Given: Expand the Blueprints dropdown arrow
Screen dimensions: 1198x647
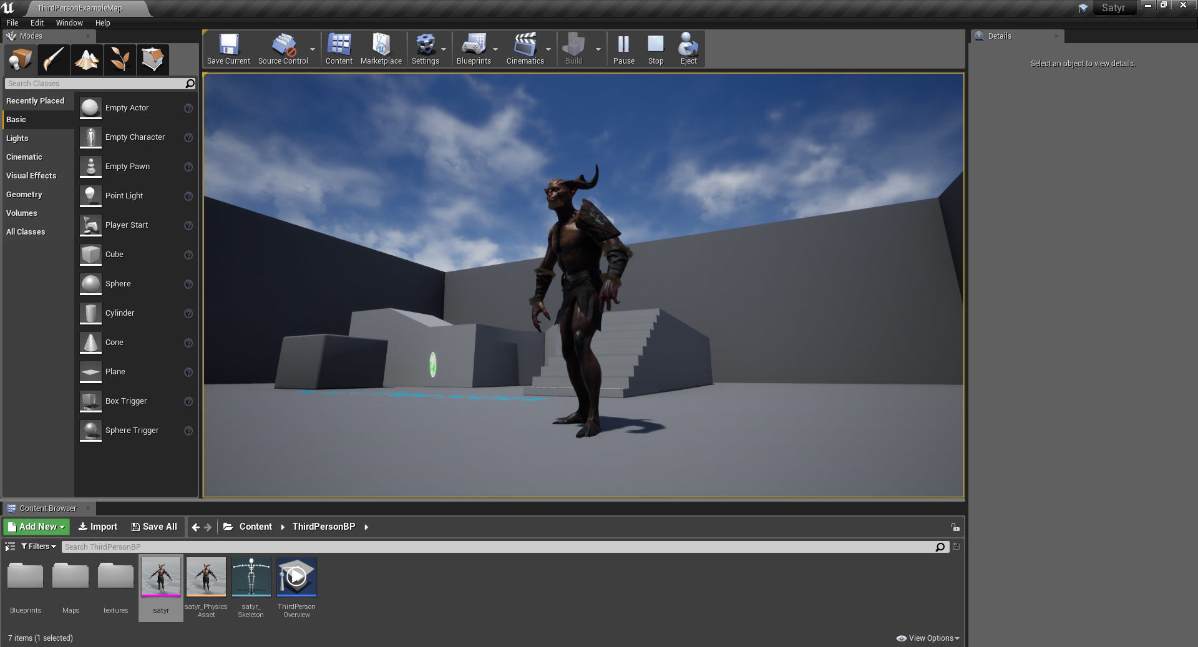Looking at the screenshot, I should (x=495, y=49).
